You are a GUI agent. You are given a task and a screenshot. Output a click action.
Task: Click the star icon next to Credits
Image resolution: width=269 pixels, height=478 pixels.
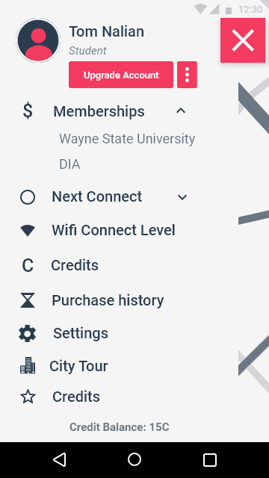[x=28, y=397]
